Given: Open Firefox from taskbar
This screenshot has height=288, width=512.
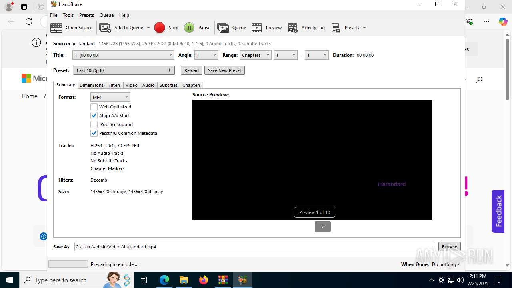Looking at the screenshot, I should point(204,280).
